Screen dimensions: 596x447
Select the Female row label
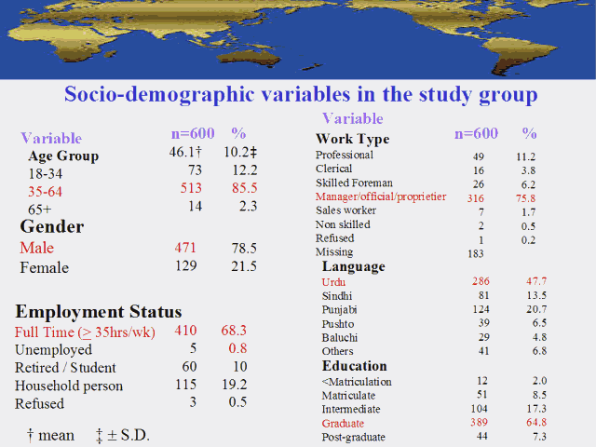coord(43,267)
